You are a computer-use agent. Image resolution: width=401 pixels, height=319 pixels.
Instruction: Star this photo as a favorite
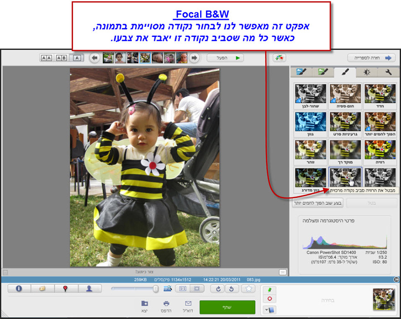(248, 289)
